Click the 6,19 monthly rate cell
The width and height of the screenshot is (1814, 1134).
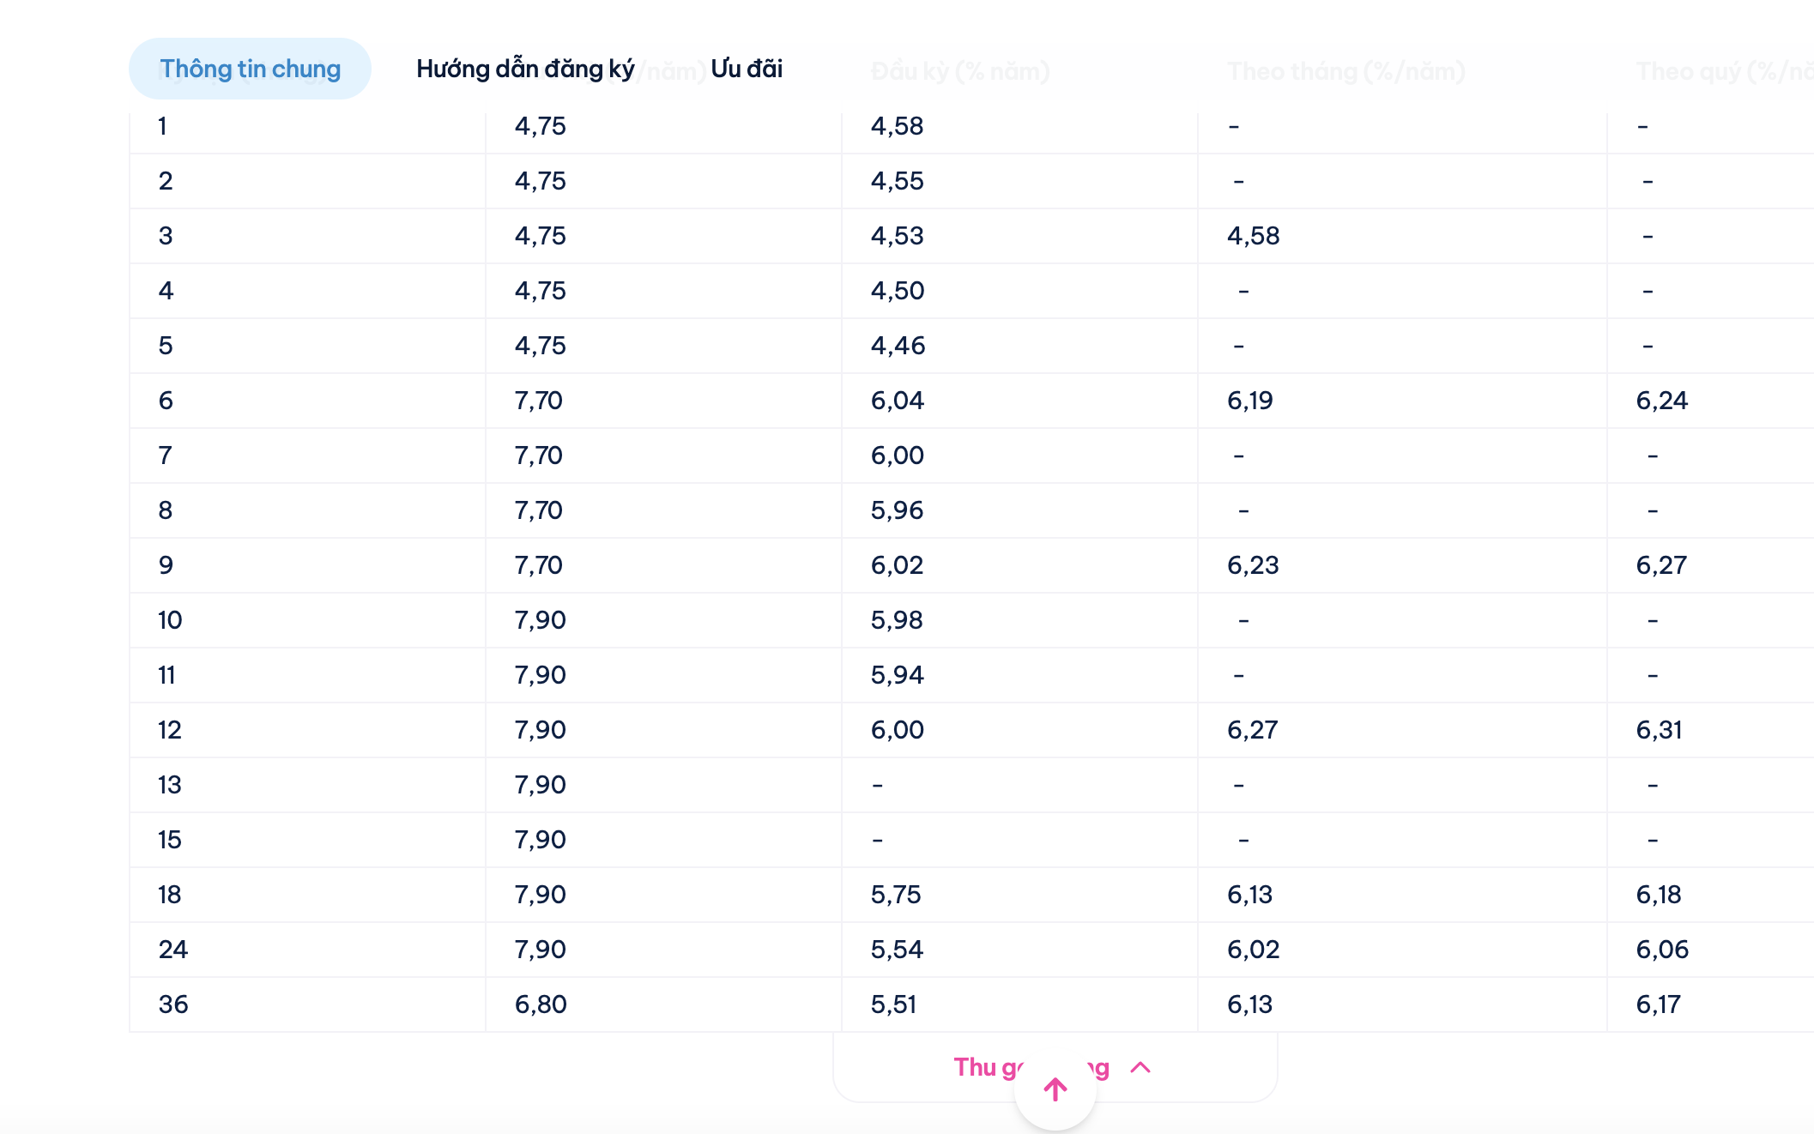pos(1249,401)
